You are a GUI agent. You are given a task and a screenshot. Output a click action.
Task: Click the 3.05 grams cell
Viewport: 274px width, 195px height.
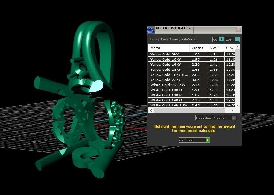pyautogui.click(x=199, y=80)
